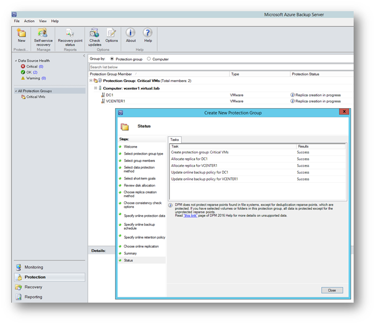
Task: Click "Specify online retention policy" step
Action: click(145, 237)
